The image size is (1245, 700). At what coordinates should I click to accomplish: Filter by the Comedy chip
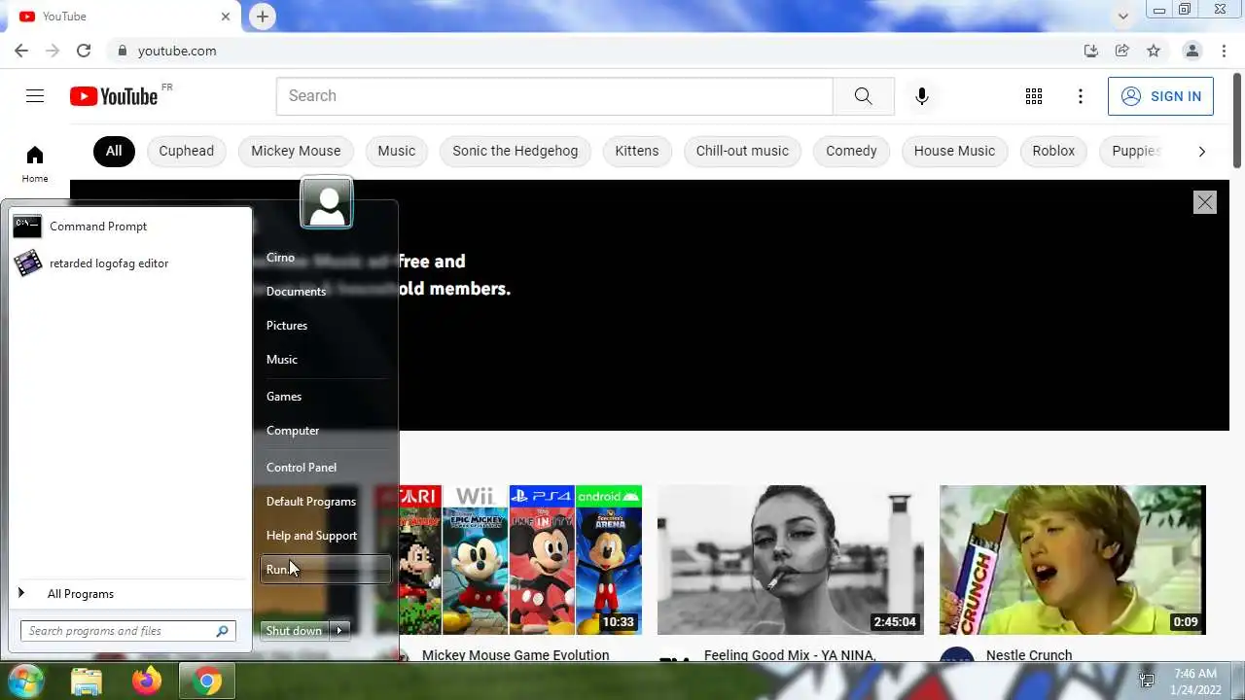[851, 151]
